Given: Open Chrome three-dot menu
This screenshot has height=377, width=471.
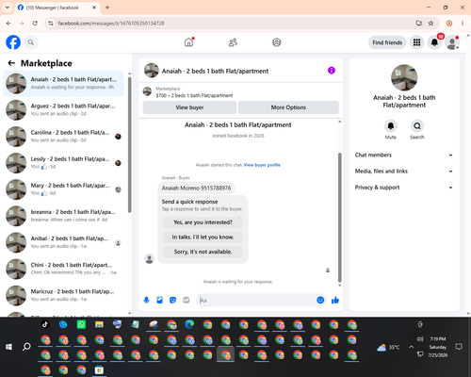Looking at the screenshot, I should pyautogui.click(x=463, y=23).
